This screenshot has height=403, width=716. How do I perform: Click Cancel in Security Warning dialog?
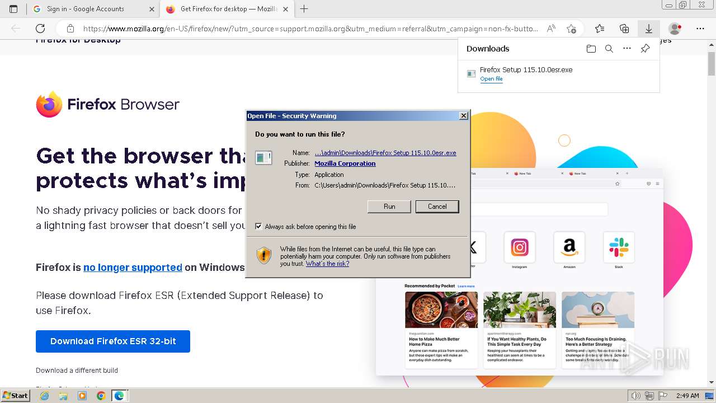pos(437,207)
